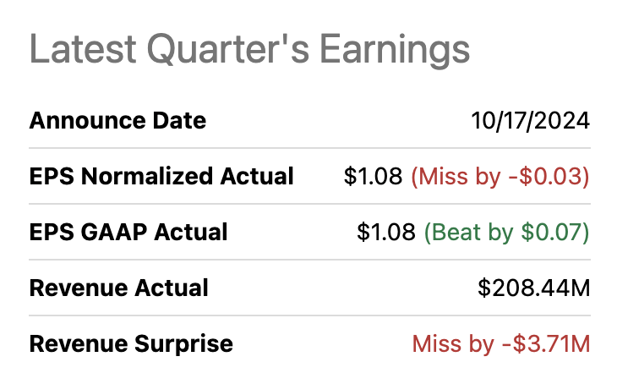Click the divider line below Revenue Actual
Screen dimensions: 617x384
pos(309,315)
